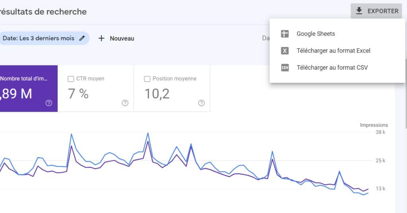Open help icon on CTR moyen card
The width and height of the screenshot is (407, 213).
point(125,103)
